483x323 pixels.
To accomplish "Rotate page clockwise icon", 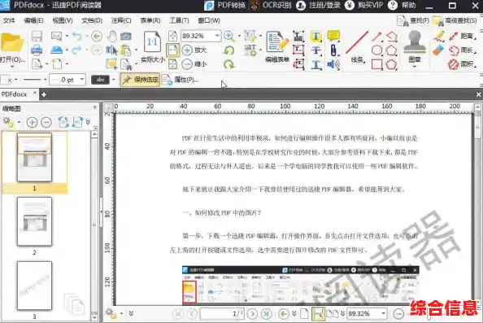I will 228,64.
